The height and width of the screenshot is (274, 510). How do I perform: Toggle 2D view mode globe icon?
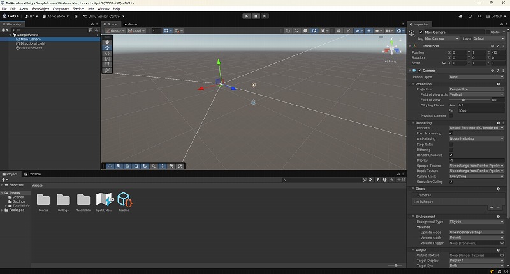tap(288, 31)
